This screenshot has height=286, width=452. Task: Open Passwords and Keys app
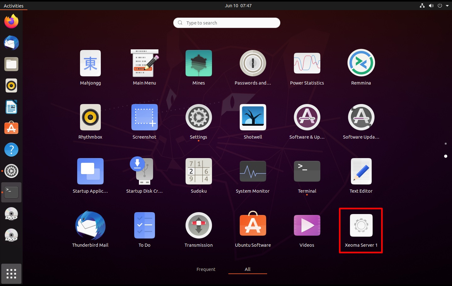pos(253,67)
